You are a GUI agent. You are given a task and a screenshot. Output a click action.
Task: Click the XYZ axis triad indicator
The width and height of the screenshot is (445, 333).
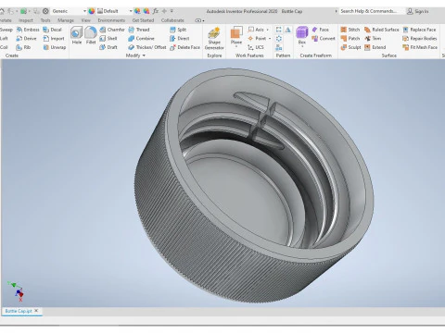(x=16, y=291)
